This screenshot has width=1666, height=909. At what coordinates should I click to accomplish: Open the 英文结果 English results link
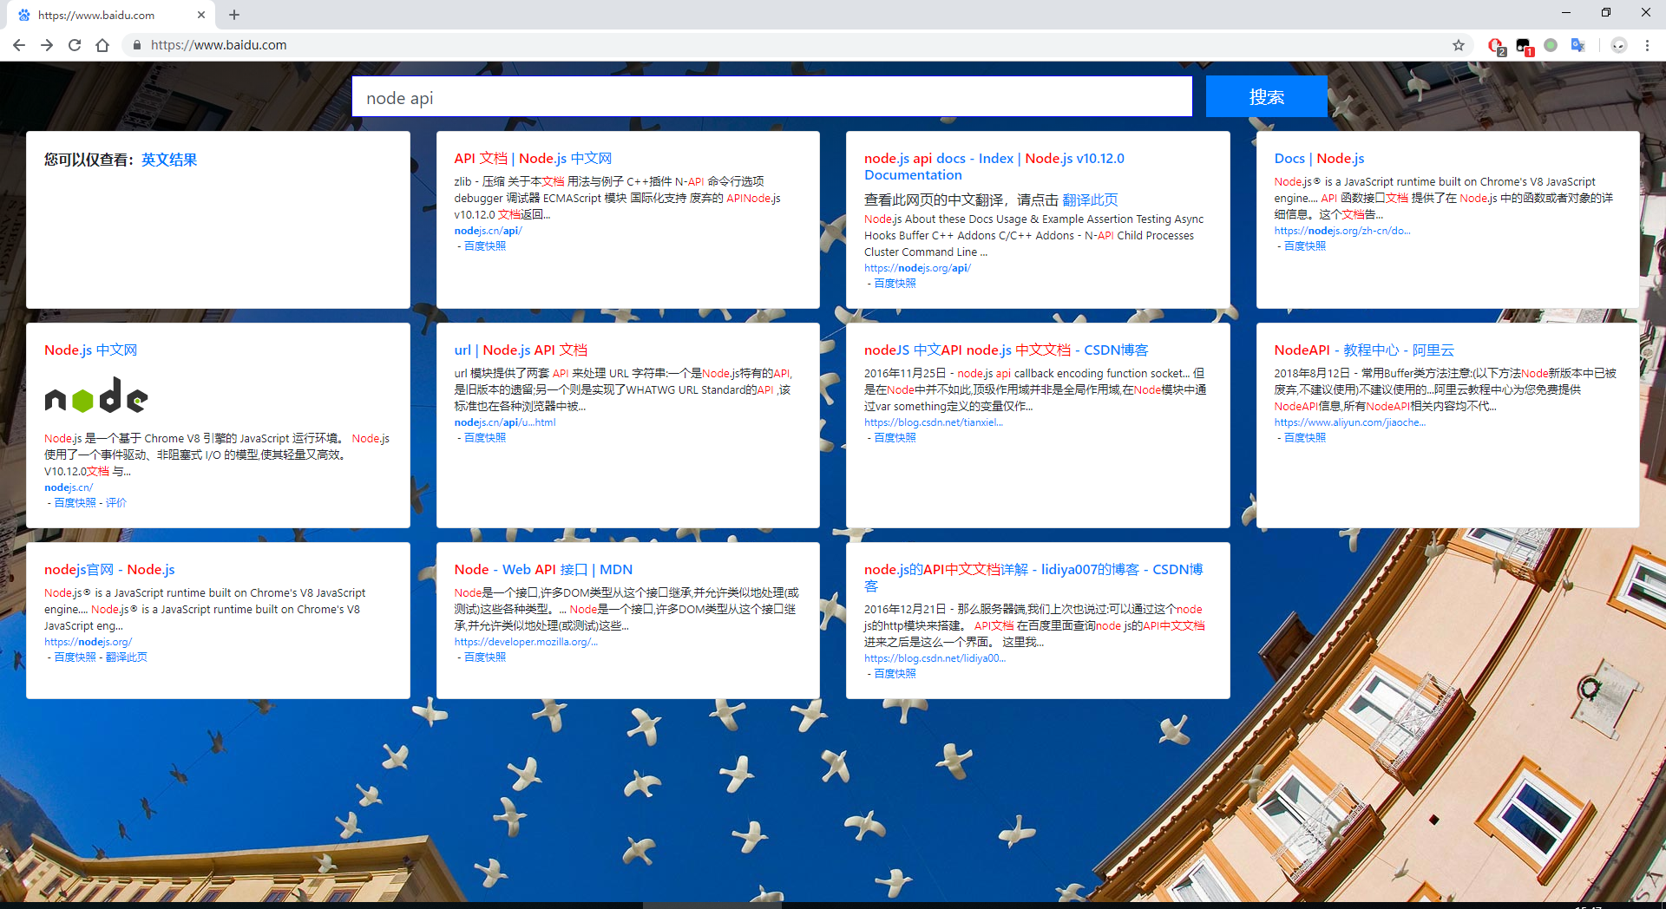pyautogui.click(x=169, y=160)
